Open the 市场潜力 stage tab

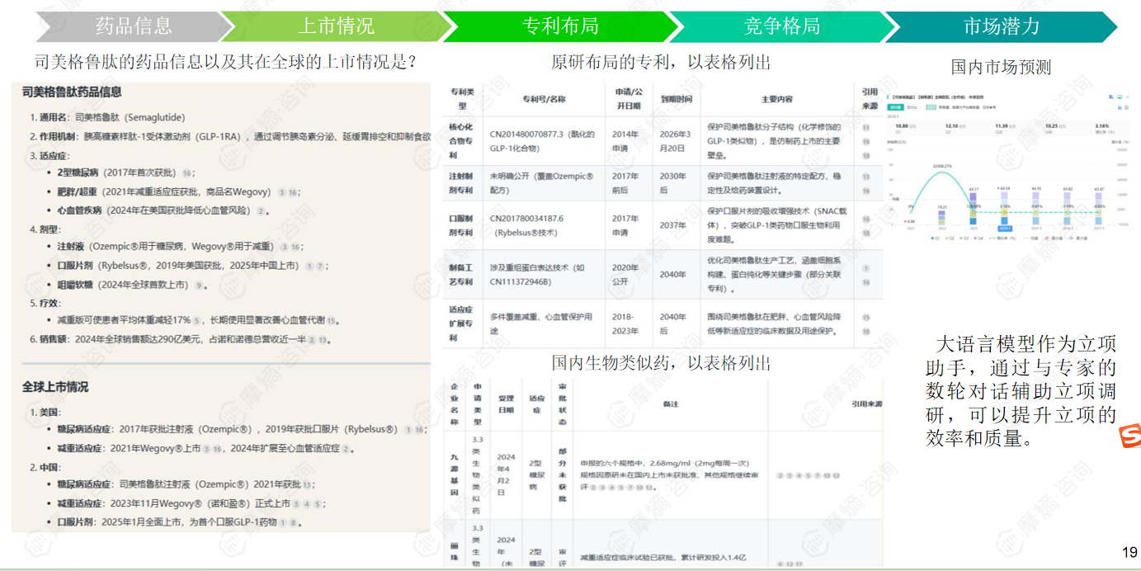(1002, 26)
